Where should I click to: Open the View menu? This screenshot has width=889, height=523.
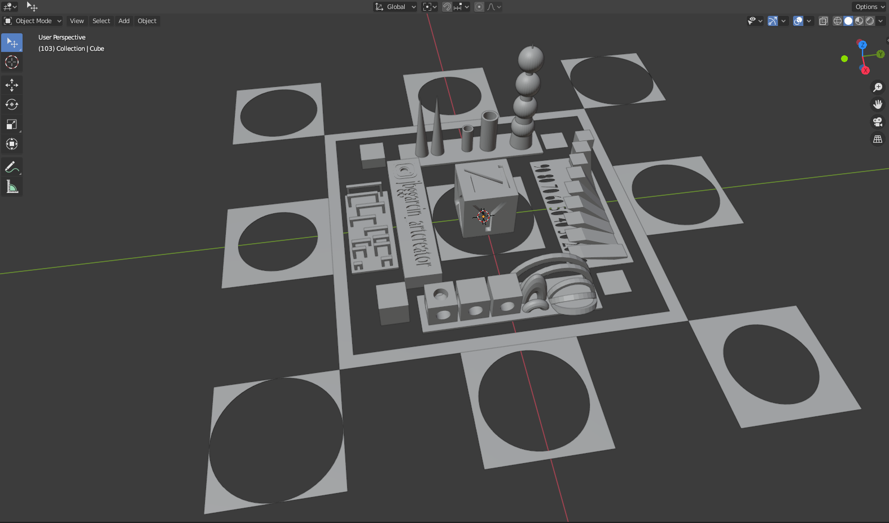click(77, 21)
